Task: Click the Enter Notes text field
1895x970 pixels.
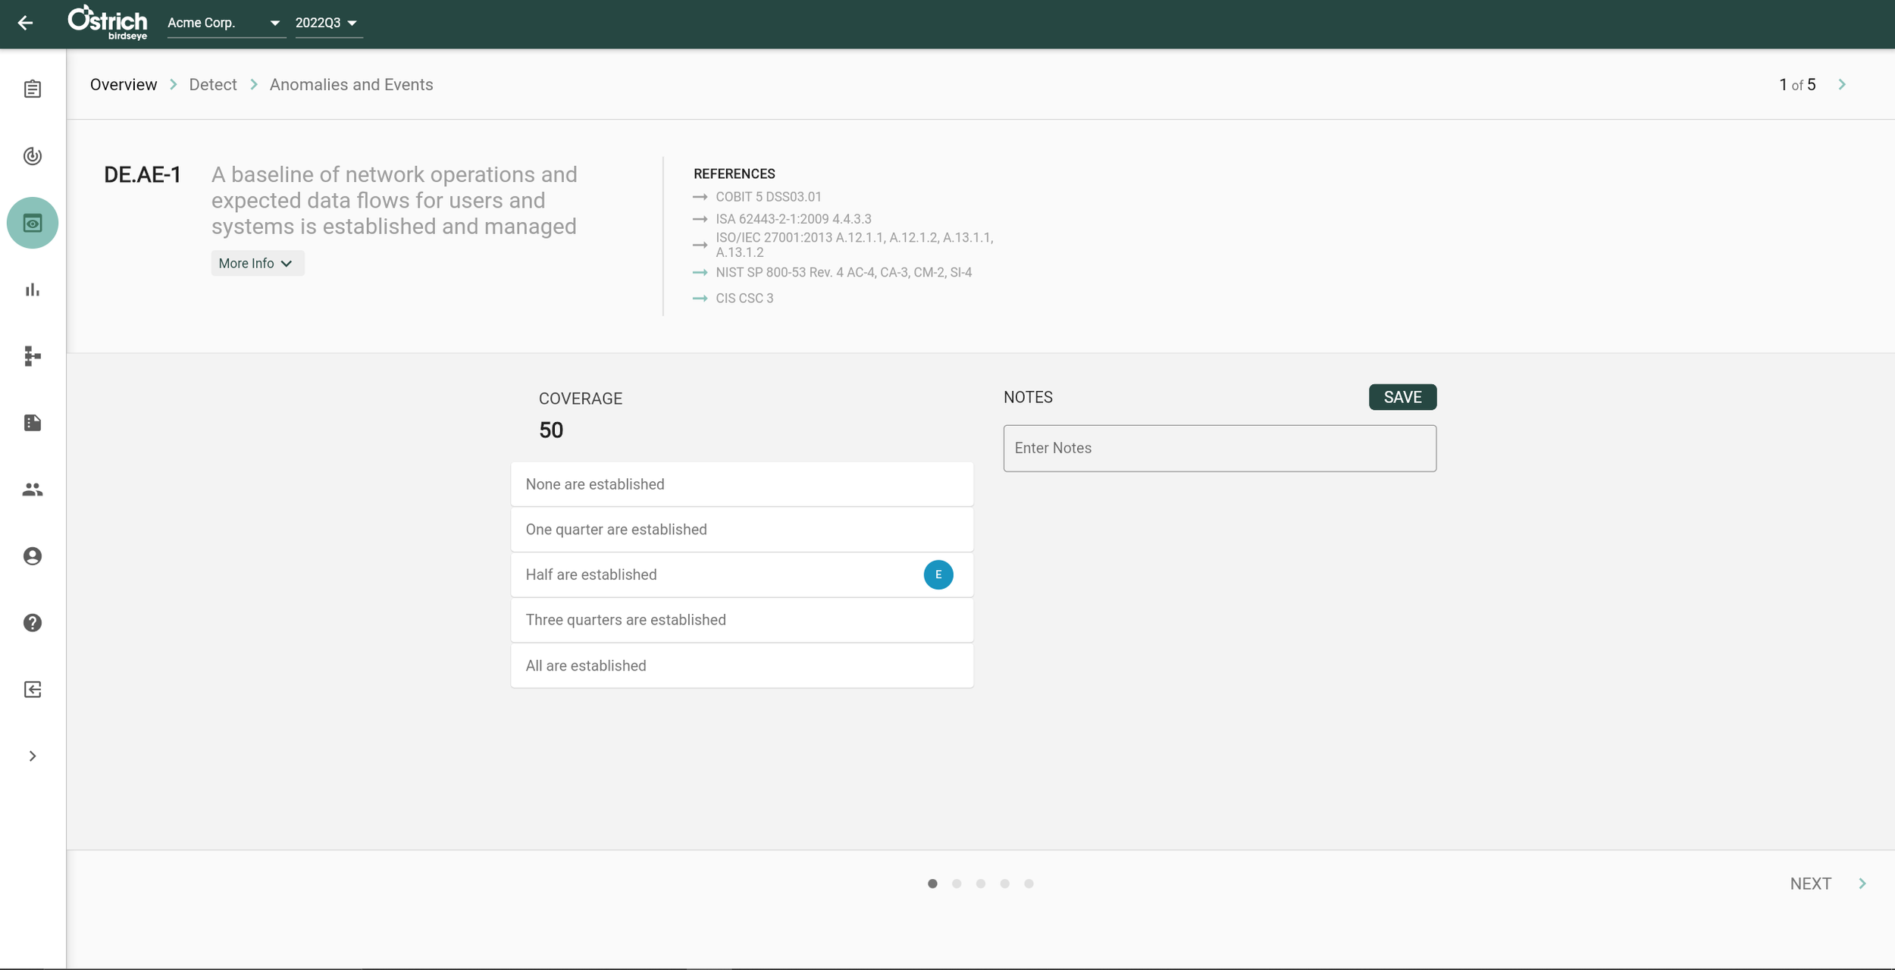Action: 1219,449
